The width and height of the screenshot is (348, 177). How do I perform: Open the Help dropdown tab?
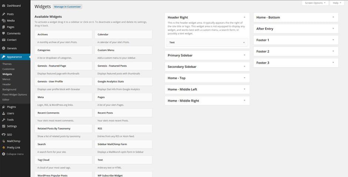click(337, 3)
